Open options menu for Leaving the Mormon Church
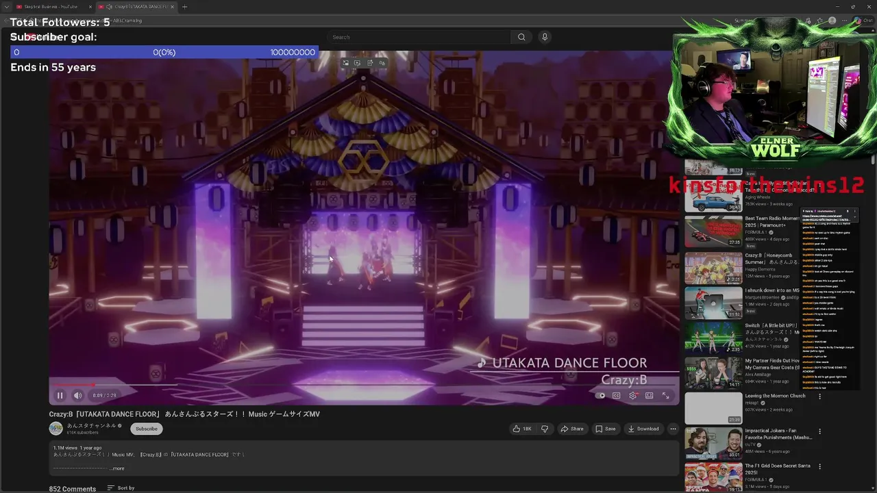This screenshot has height=493, width=877. (819, 396)
